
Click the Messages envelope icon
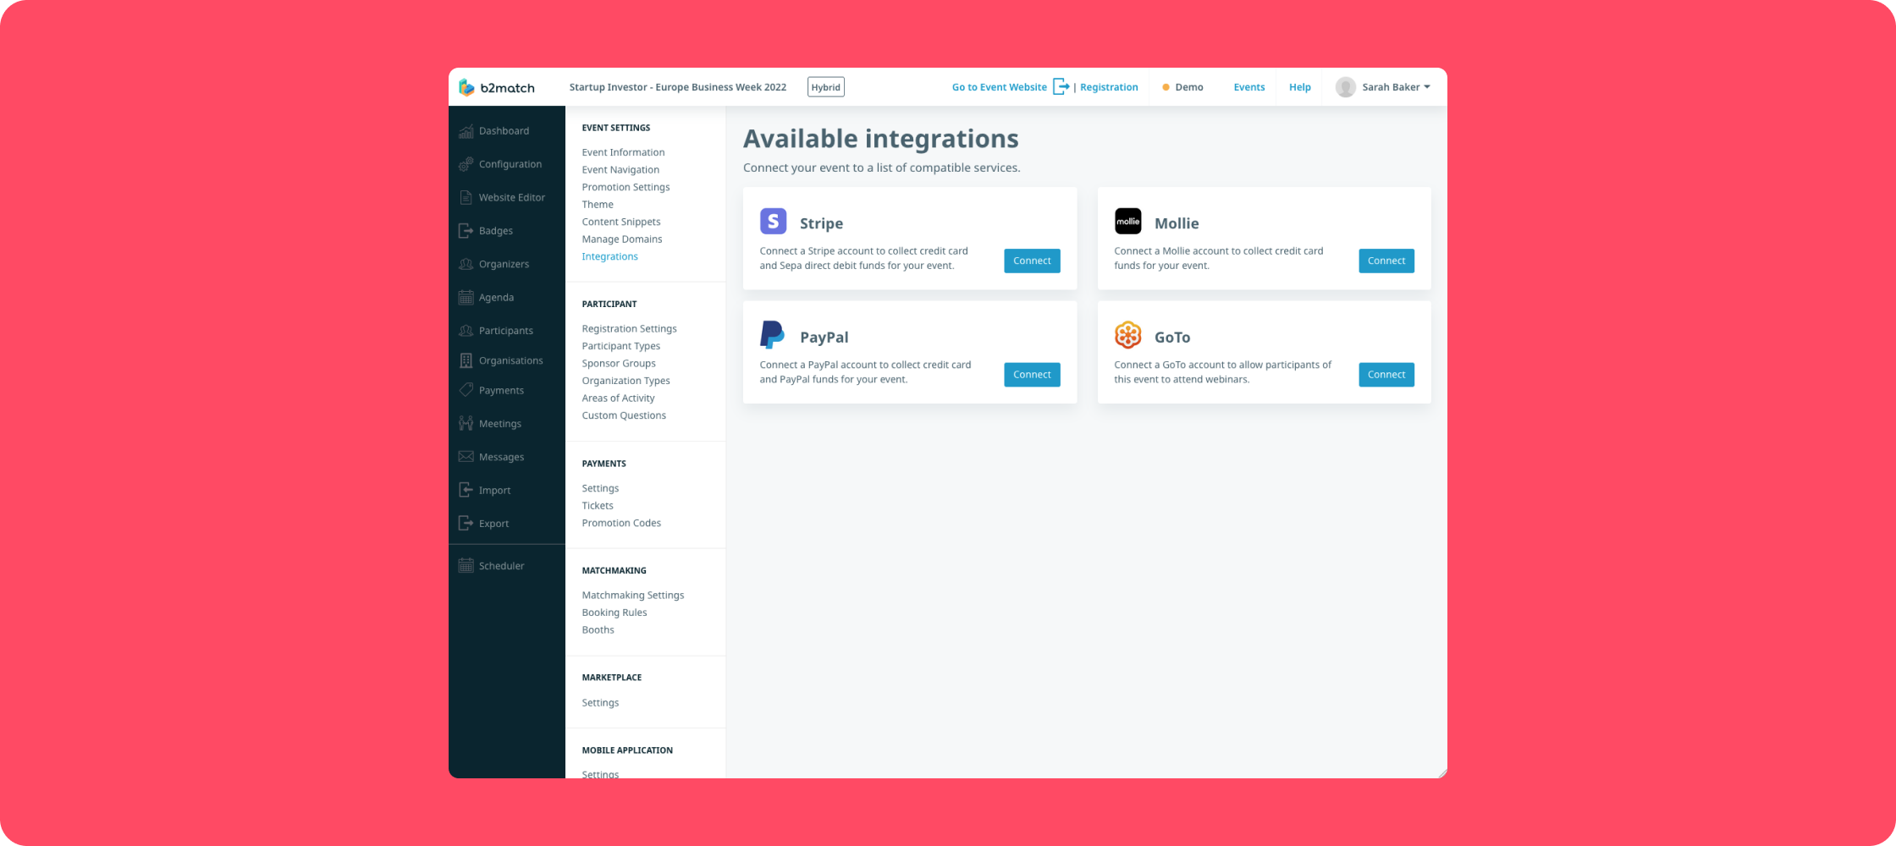click(x=466, y=457)
